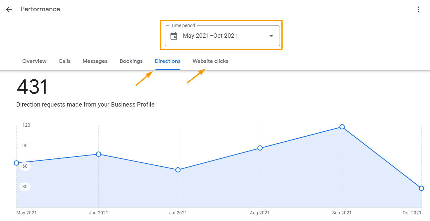Select the May 2021 data point on chart

coord(17,163)
